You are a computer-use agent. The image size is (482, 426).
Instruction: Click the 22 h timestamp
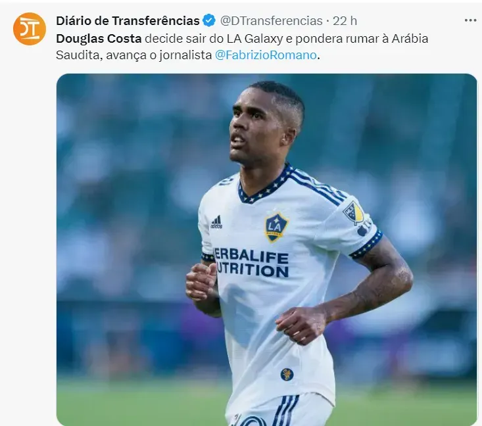coord(345,21)
